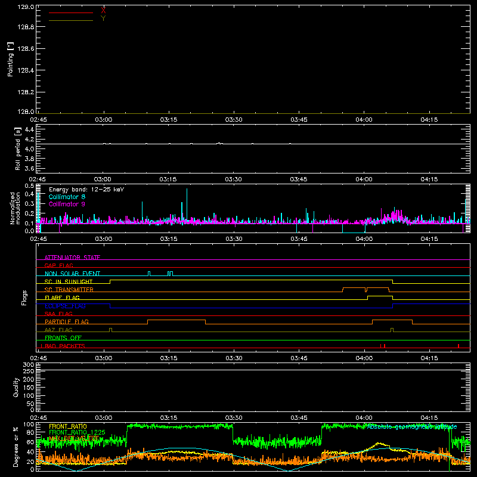
Task: Click the first raised PARTICLE_FLAG segment
Action: [x=176, y=320]
